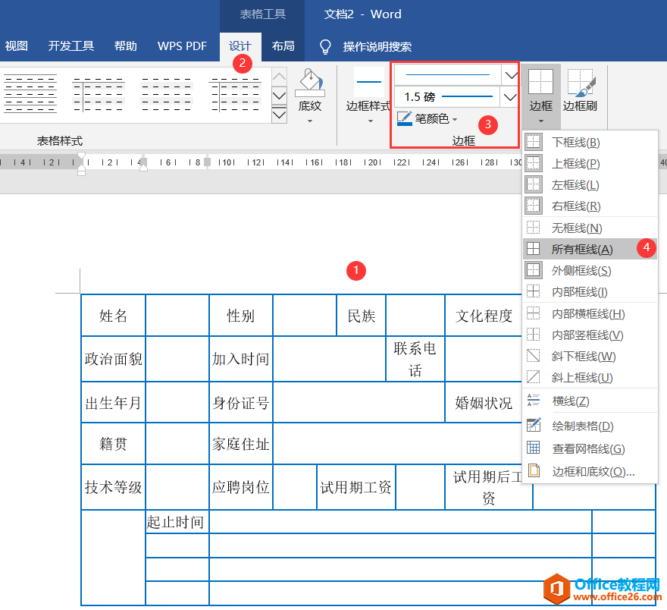
Task: Click the Borders grid icon
Action: tap(540, 81)
